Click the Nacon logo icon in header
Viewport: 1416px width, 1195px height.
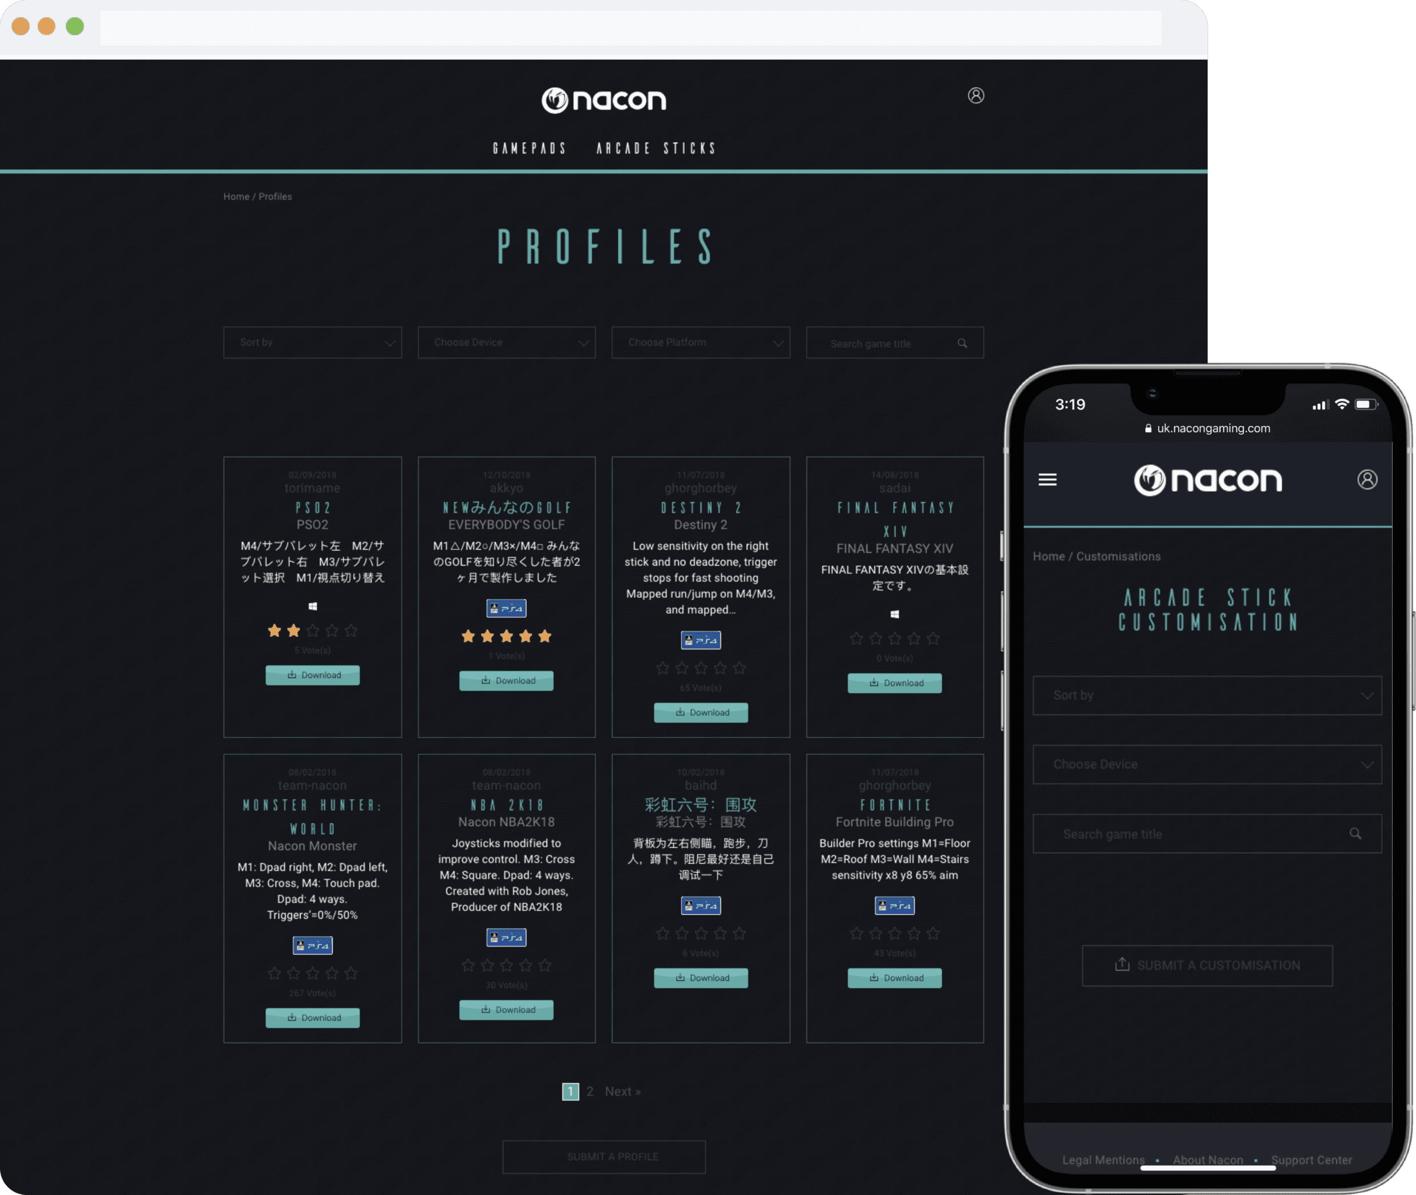coord(554,100)
